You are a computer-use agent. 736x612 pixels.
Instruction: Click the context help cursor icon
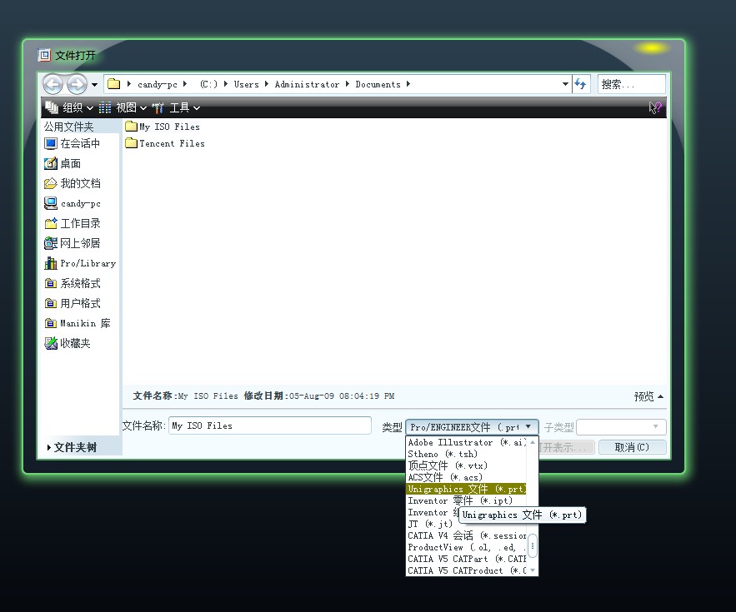(655, 108)
